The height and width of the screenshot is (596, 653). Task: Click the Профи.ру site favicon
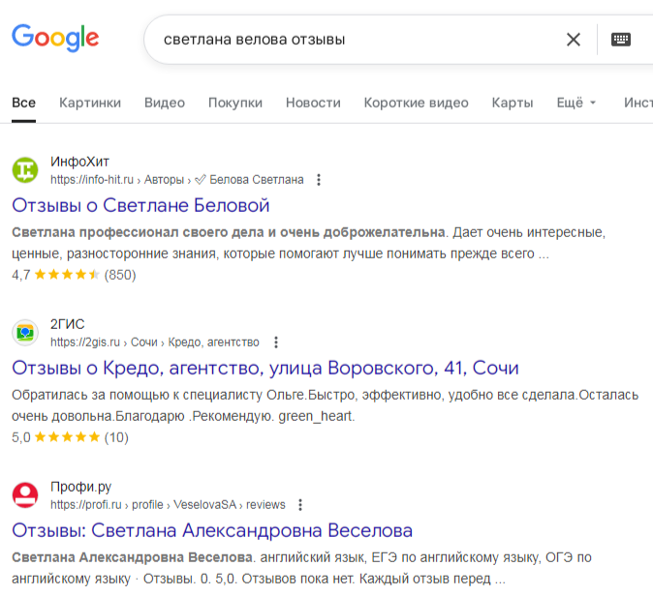(25, 495)
